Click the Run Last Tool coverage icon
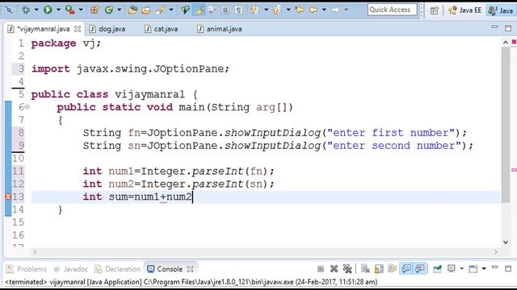This screenshot has width=517, height=290. point(69,10)
